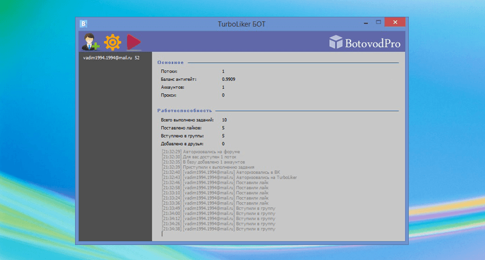Click the Аккаунтов label
Image resolution: width=485 pixels, height=260 pixels.
172,87
